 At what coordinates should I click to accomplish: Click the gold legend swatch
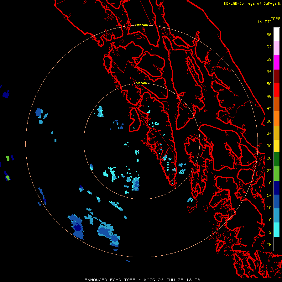277,133
